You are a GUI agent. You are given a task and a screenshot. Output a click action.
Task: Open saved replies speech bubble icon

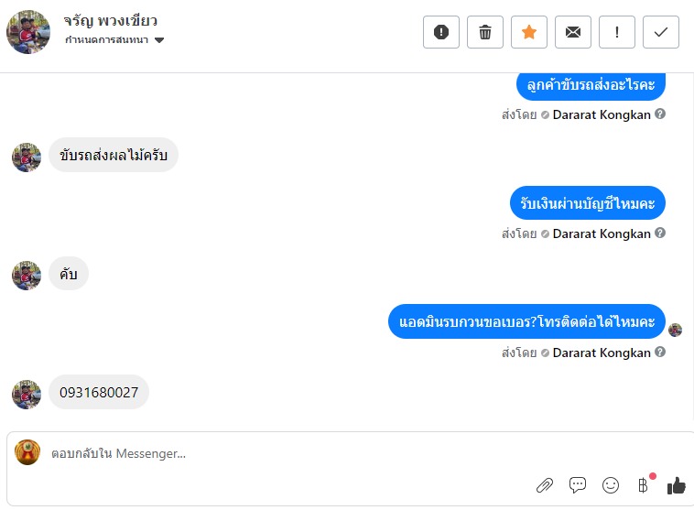578,485
